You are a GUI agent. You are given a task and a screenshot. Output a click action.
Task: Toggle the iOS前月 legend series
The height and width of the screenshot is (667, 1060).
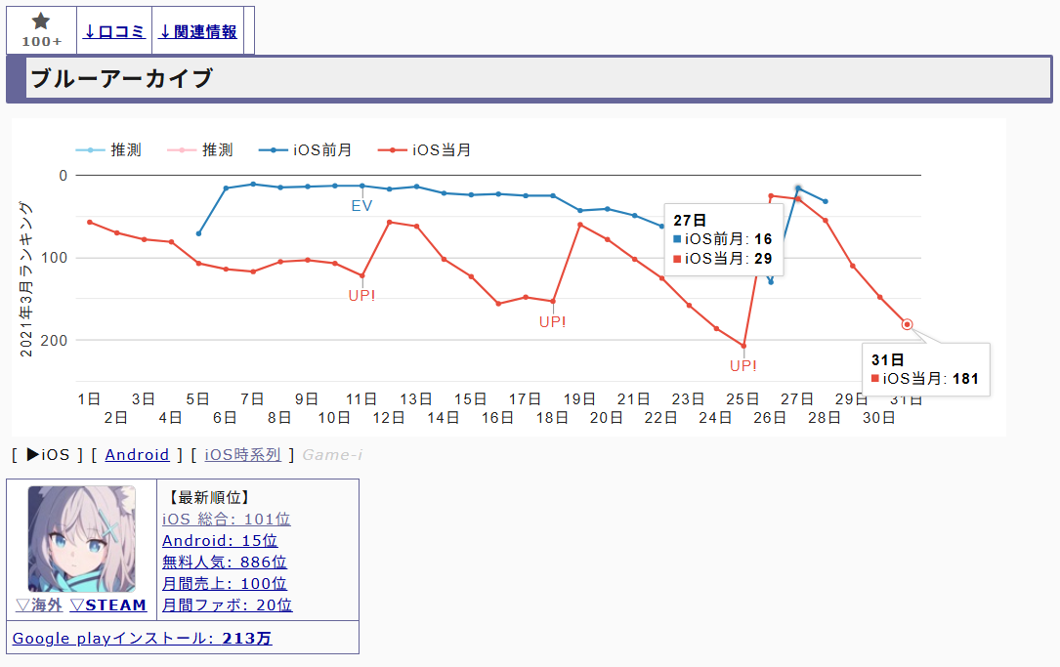coord(305,150)
